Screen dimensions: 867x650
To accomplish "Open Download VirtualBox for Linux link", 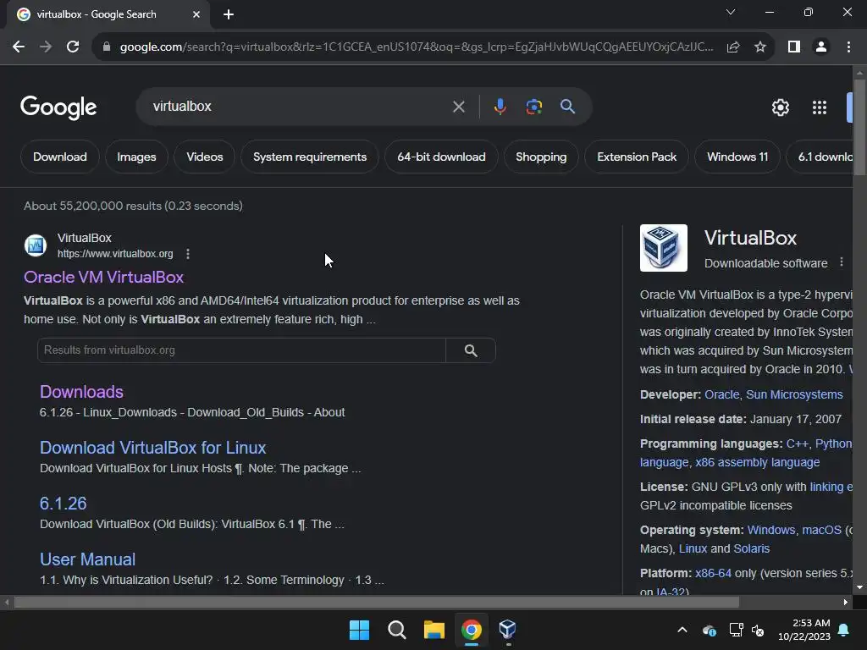I will point(152,448).
